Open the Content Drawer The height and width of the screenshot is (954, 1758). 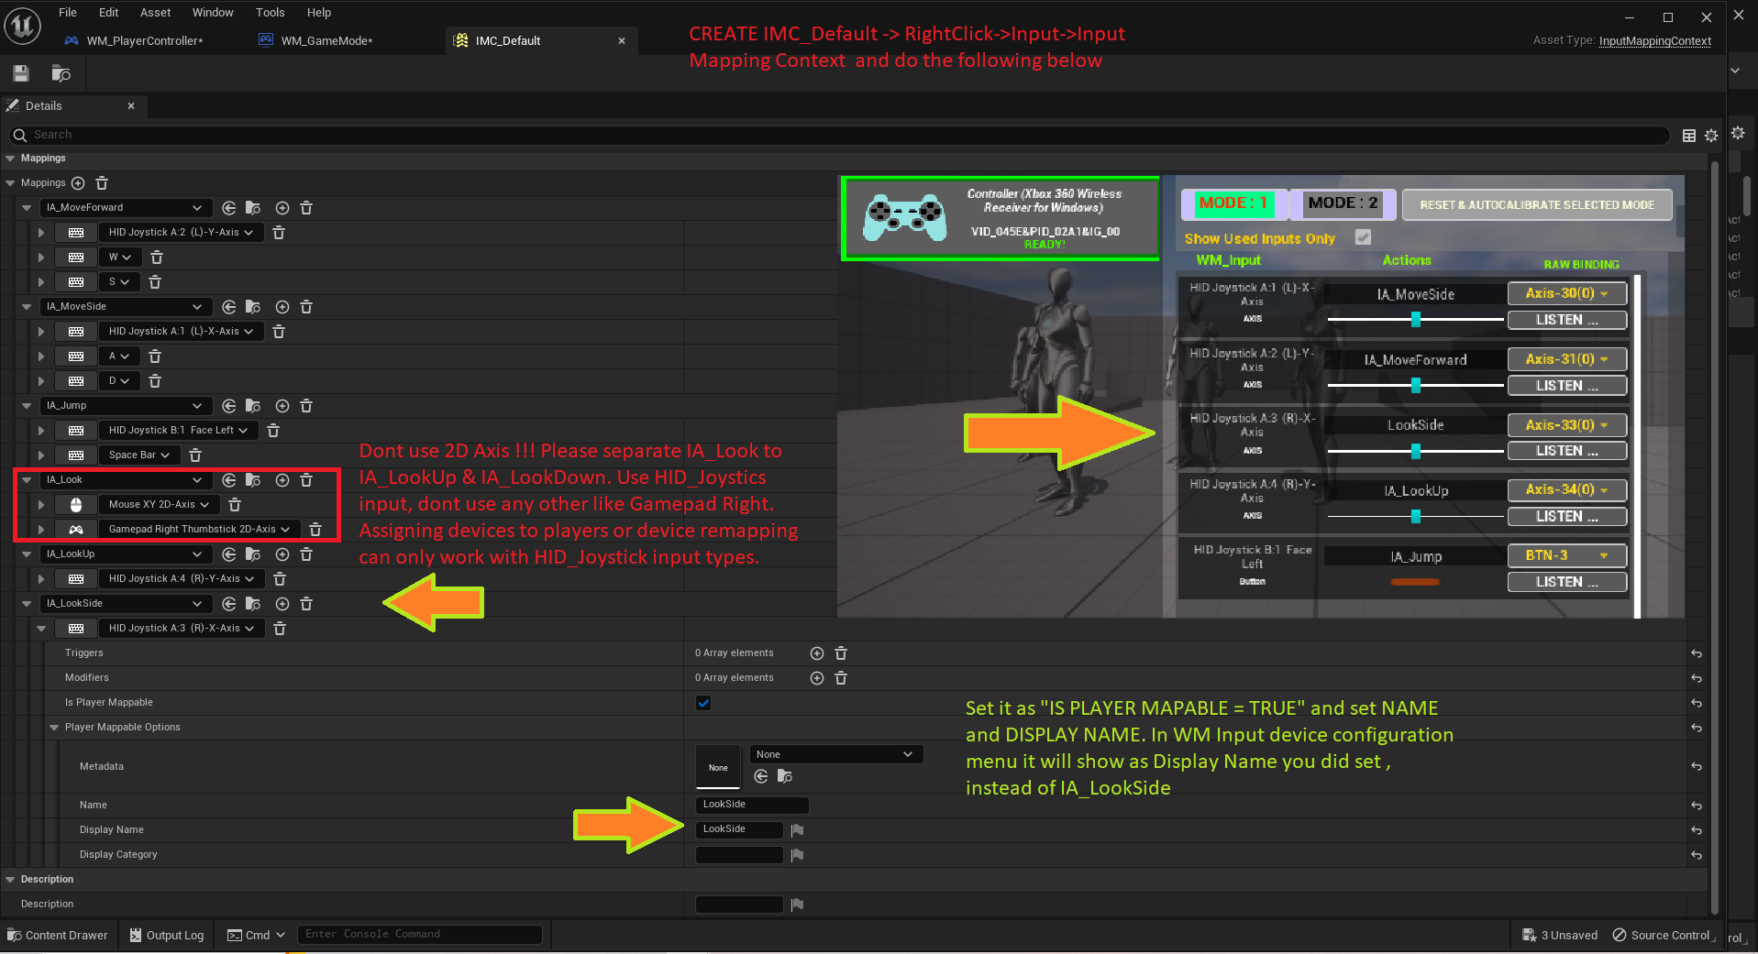58,936
